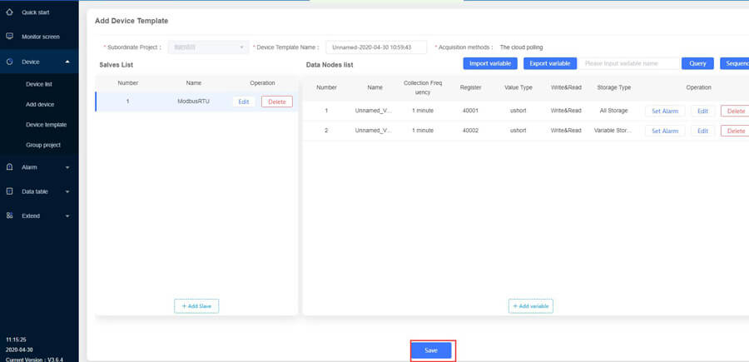
Task: Click the Data Nodes list heading
Action: click(330, 65)
